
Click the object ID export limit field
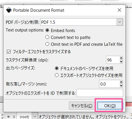tap(100, 93)
